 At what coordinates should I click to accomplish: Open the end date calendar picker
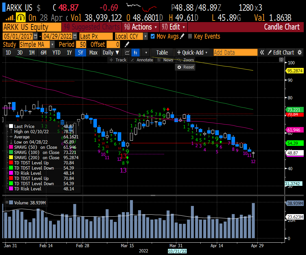[75, 36]
